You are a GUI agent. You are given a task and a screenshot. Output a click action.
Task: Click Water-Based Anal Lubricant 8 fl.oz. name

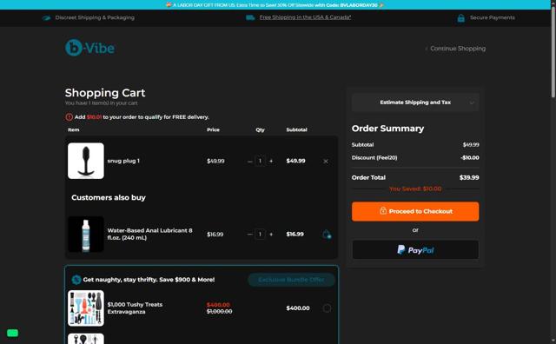pos(149,234)
